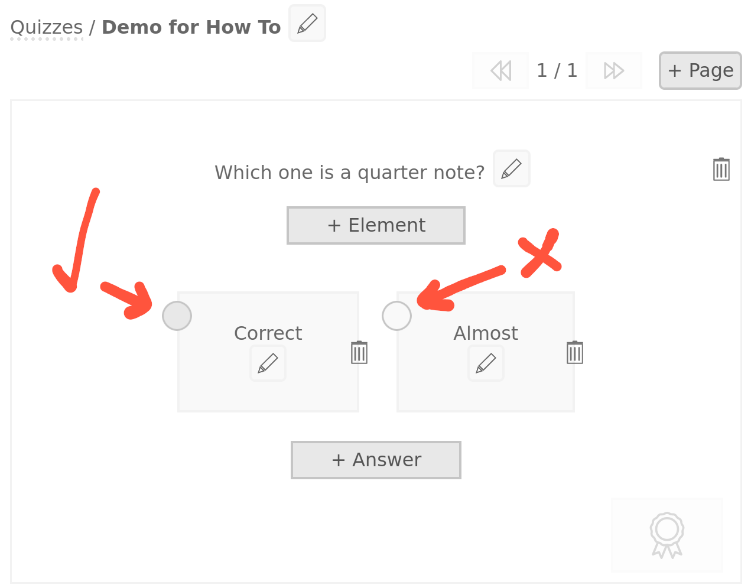The image size is (751, 588).
Task: Click the award ribbon icon
Action: tap(667, 535)
